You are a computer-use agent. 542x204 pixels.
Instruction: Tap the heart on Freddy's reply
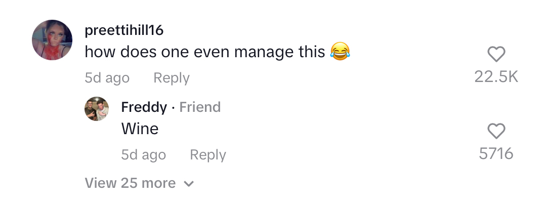[x=496, y=131]
